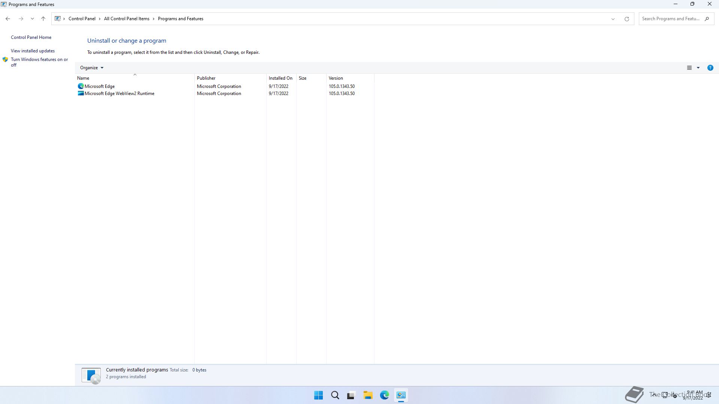Launch Microsoft Edge from the taskbar

pyautogui.click(x=384, y=395)
